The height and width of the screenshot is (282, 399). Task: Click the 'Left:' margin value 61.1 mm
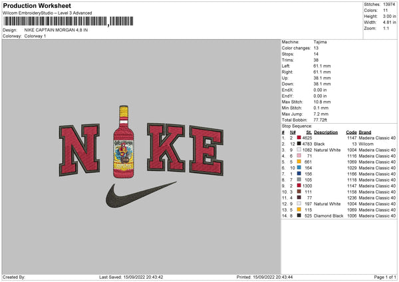[322, 66]
